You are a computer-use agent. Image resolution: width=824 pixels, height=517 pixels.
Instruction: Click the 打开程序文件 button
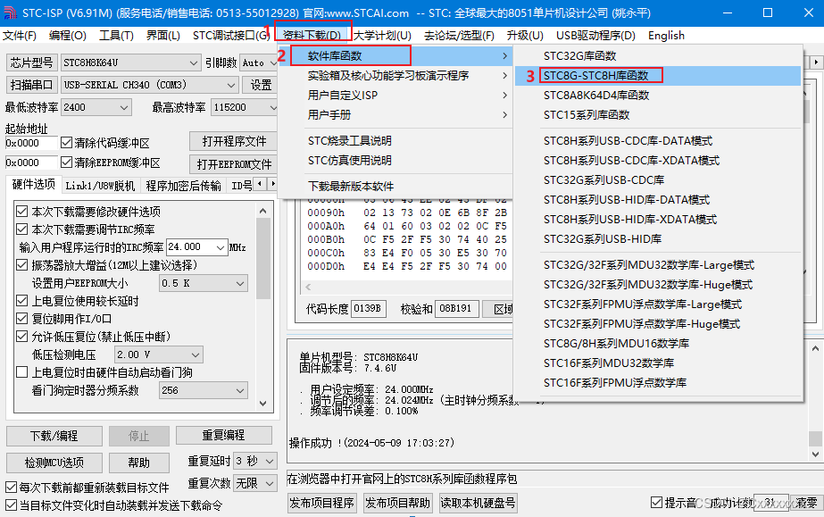pyautogui.click(x=234, y=141)
